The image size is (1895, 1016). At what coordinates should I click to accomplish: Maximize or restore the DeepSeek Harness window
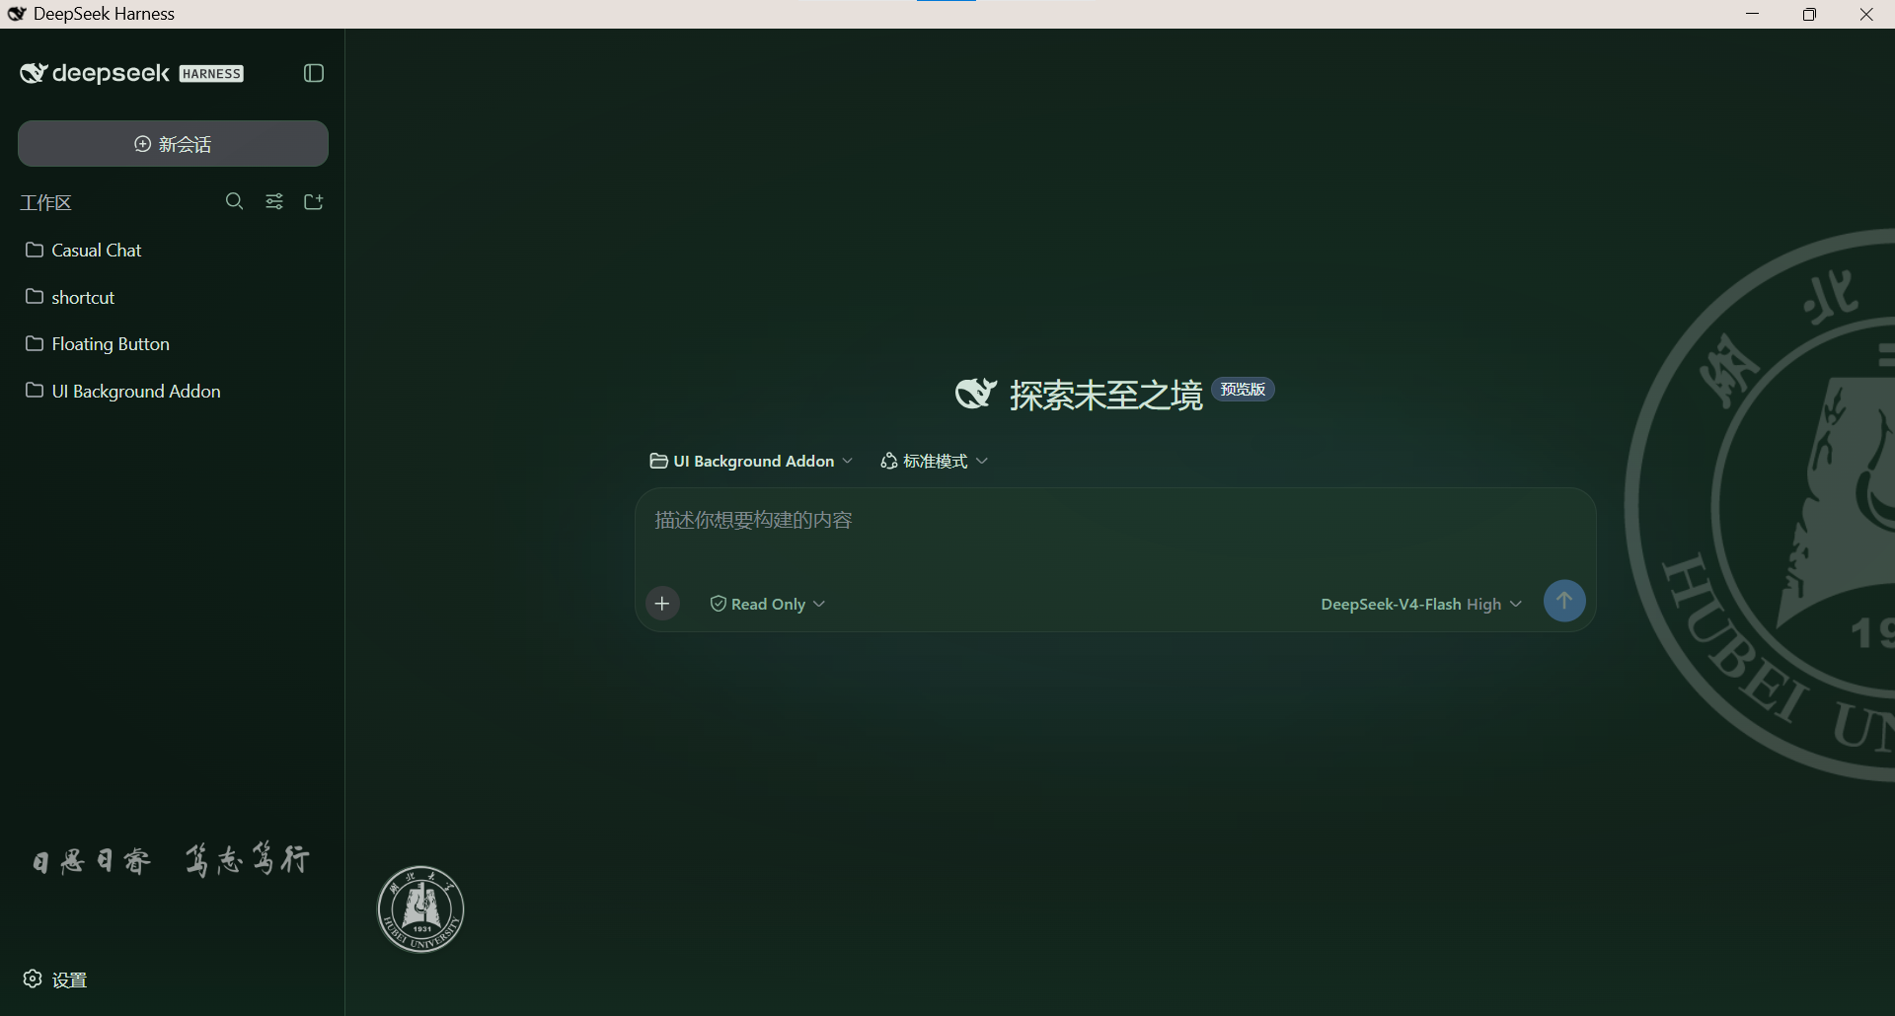(1809, 14)
